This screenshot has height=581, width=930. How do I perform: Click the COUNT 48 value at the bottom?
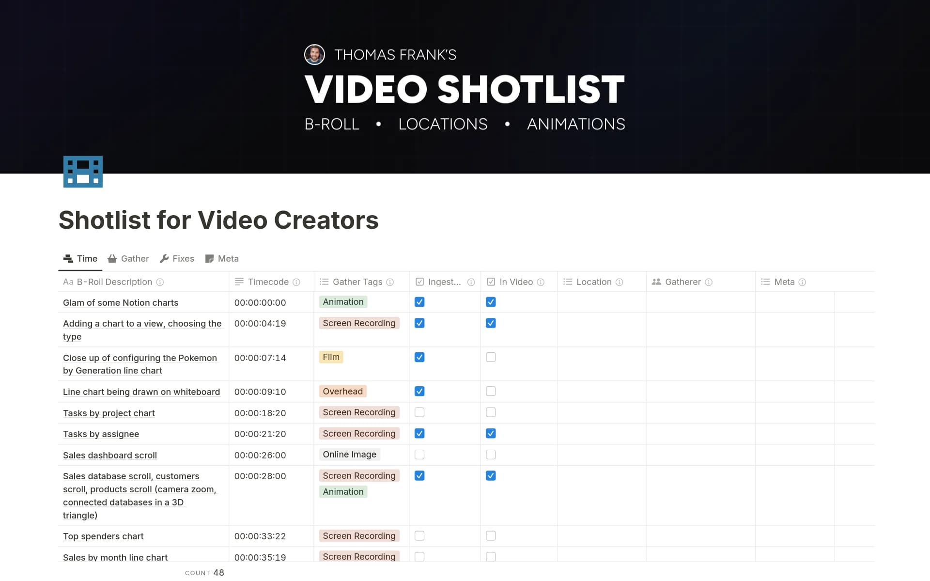click(x=219, y=572)
